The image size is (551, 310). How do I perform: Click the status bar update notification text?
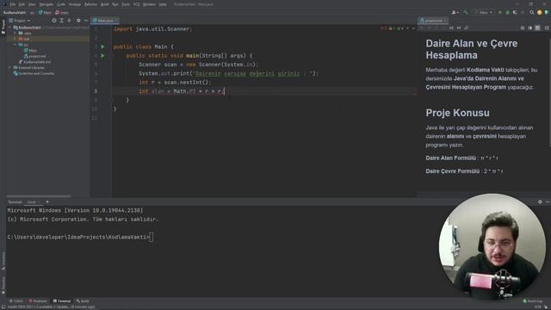tap(51, 307)
